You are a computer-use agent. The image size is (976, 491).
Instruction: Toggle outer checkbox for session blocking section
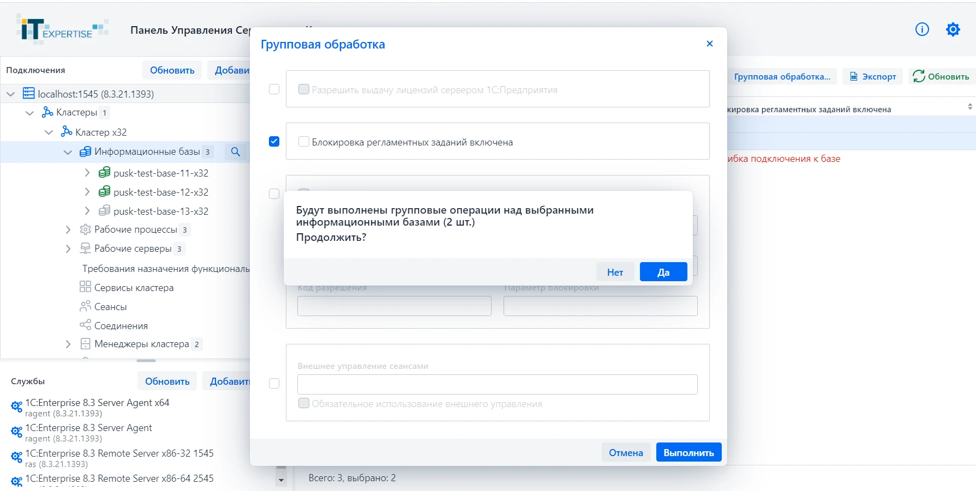(x=274, y=193)
